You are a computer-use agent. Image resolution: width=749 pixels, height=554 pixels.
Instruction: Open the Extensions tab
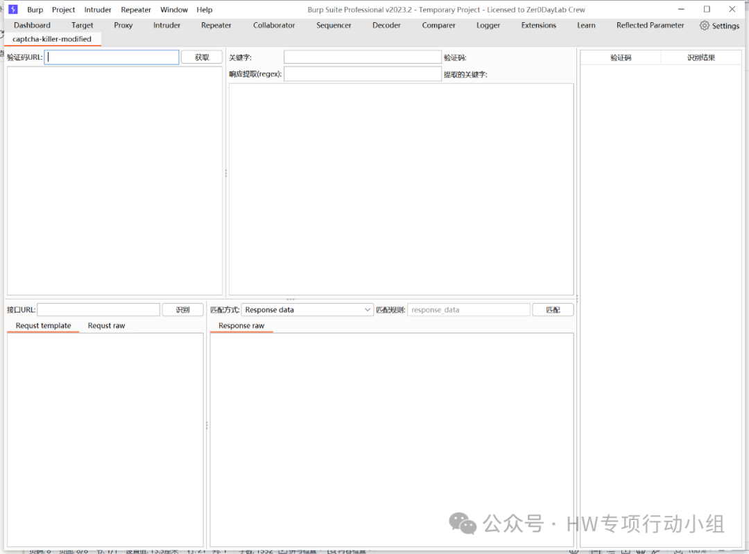pyautogui.click(x=539, y=26)
